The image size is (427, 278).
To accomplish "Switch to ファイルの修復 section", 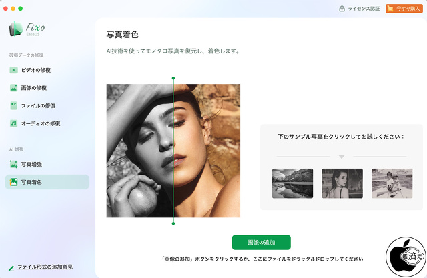I will [x=38, y=105].
